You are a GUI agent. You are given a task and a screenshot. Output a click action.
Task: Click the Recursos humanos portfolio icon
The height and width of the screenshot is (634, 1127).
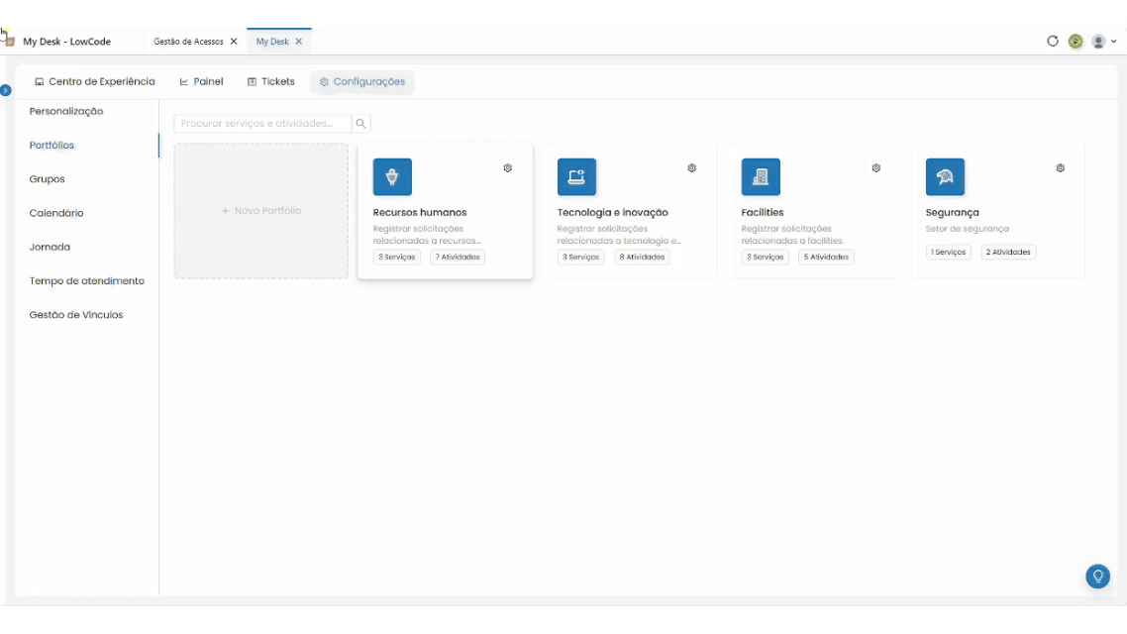click(392, 177)
